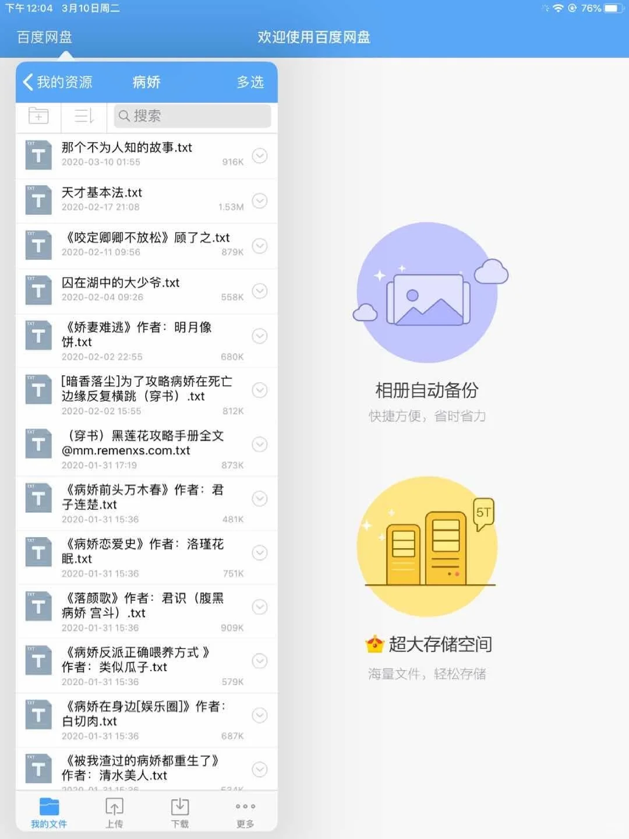Open 《病娇反派正确喂养方式》 file

[147, 666]
